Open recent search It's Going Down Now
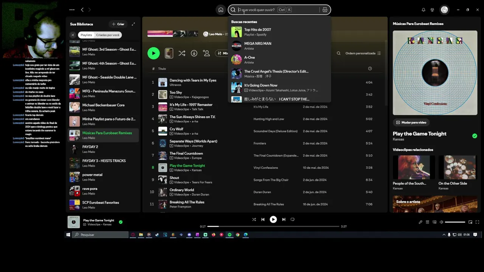484x272 pixels. (x=279, y=88)
